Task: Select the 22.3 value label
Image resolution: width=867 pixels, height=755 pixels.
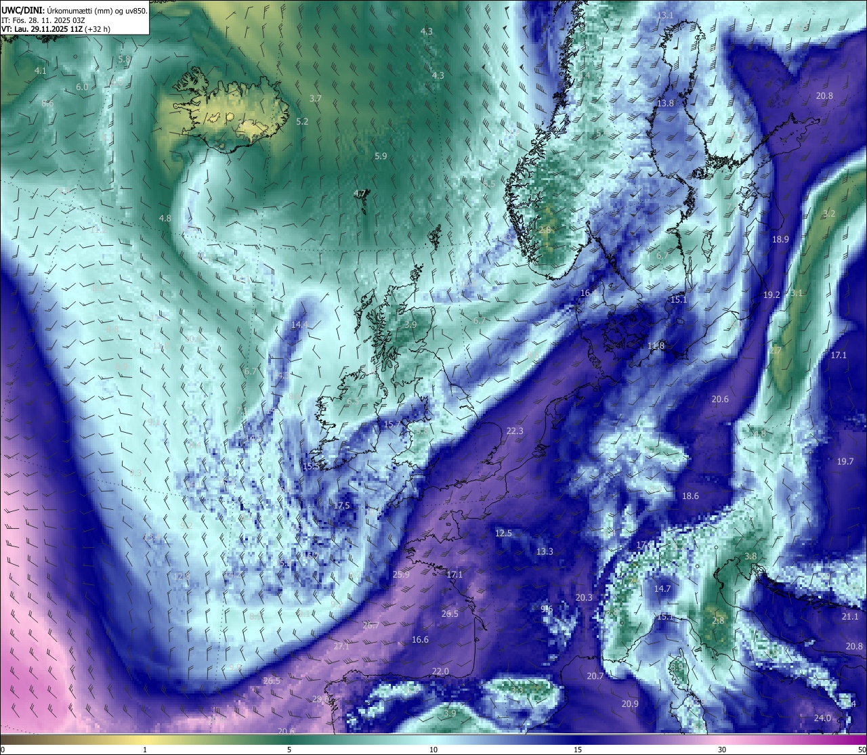Action: (515, 431)
